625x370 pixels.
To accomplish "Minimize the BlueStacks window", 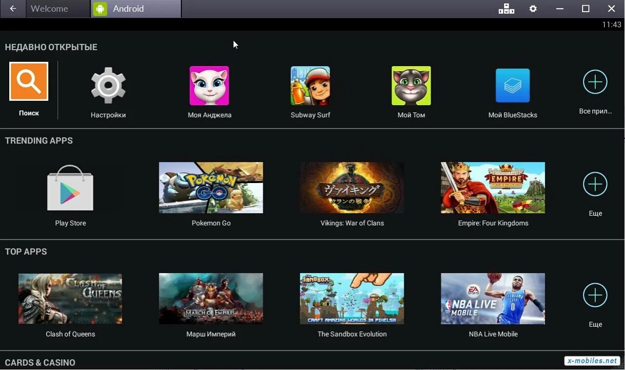I will point(560,9).
